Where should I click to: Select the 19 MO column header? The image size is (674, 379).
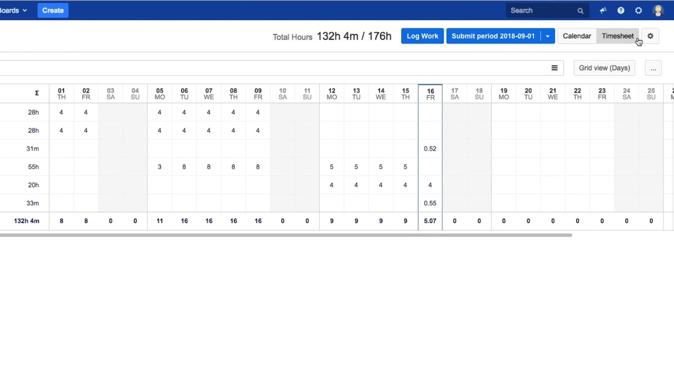coord(504,94)
